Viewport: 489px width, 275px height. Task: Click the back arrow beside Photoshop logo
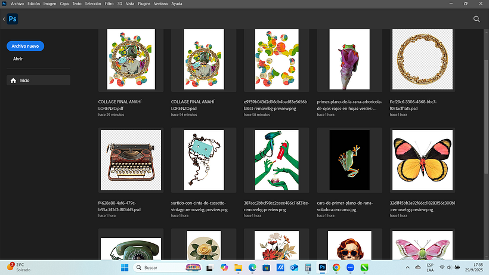pyautogui.click(x=4, y=19)
